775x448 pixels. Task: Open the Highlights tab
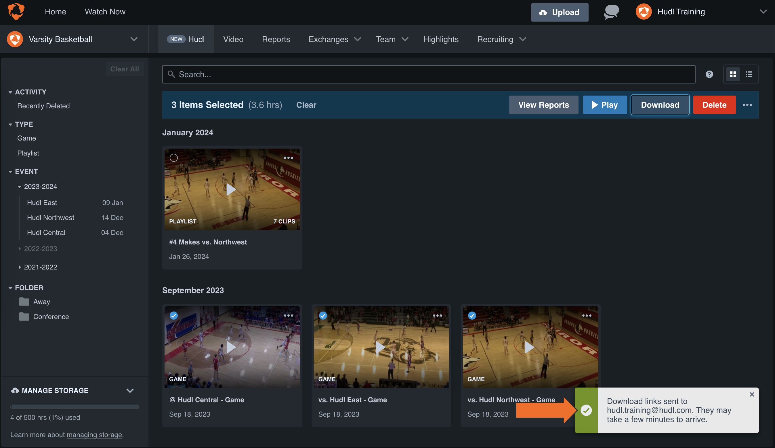441,39
